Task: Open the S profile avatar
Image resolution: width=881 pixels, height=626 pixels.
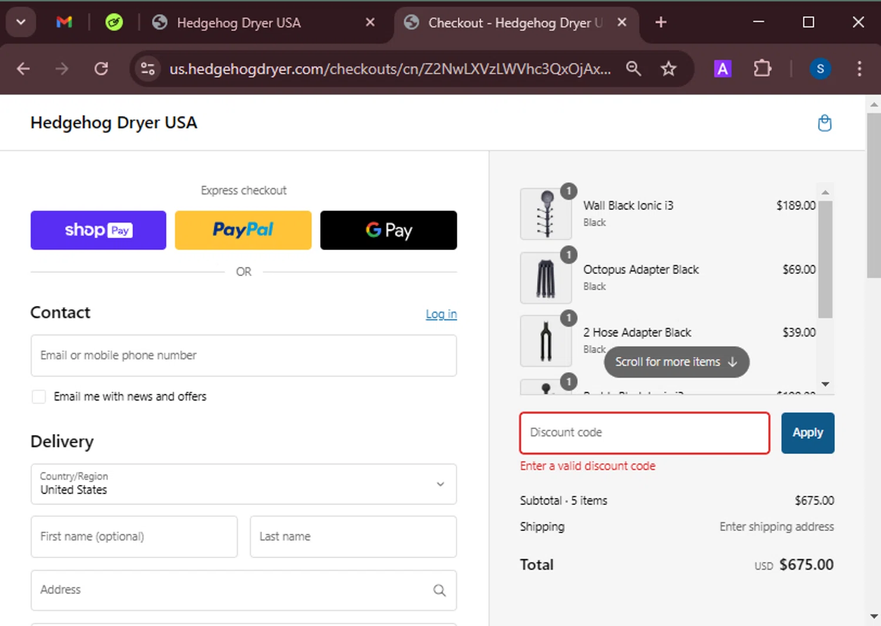Action: click(820, 69)
